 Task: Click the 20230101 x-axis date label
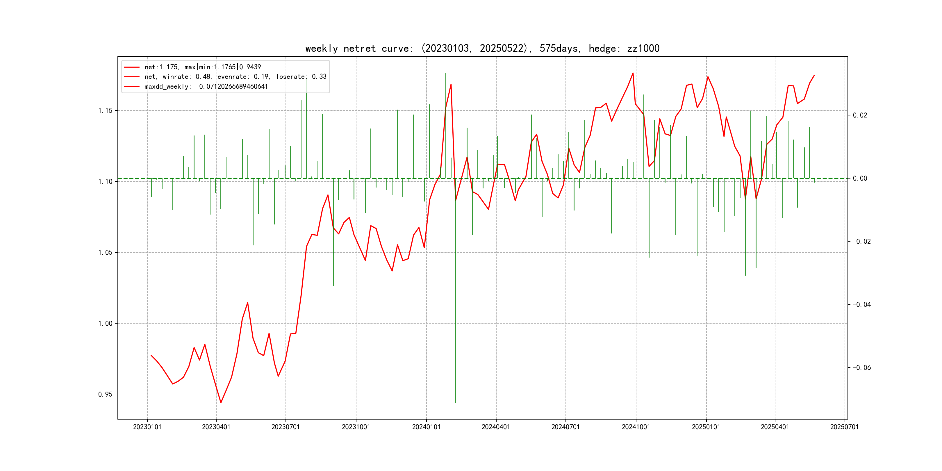pos(147,427)
